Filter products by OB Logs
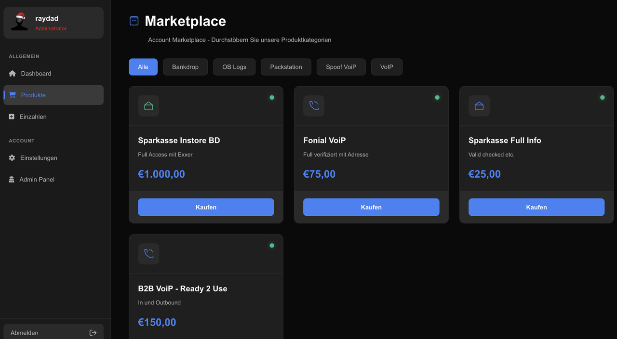Viewport: 617px width, 339px height. [x=234, y=67]
